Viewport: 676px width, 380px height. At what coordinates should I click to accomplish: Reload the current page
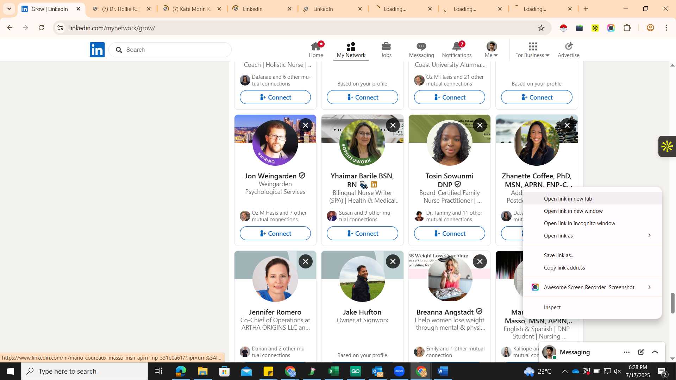[x=42, y=28]
